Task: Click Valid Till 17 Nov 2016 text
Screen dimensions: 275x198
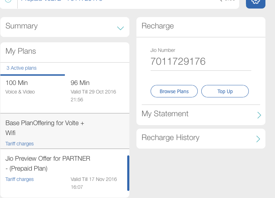Action: [94, 183]
